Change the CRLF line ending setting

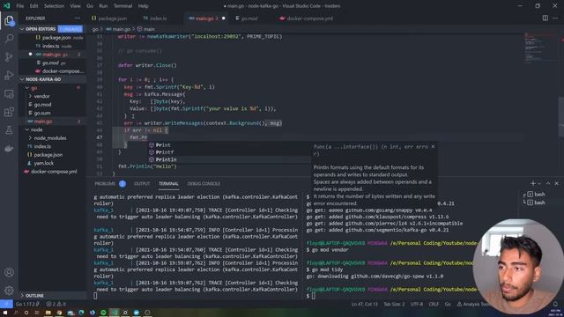pyautogui.click(x=434, y=304)
